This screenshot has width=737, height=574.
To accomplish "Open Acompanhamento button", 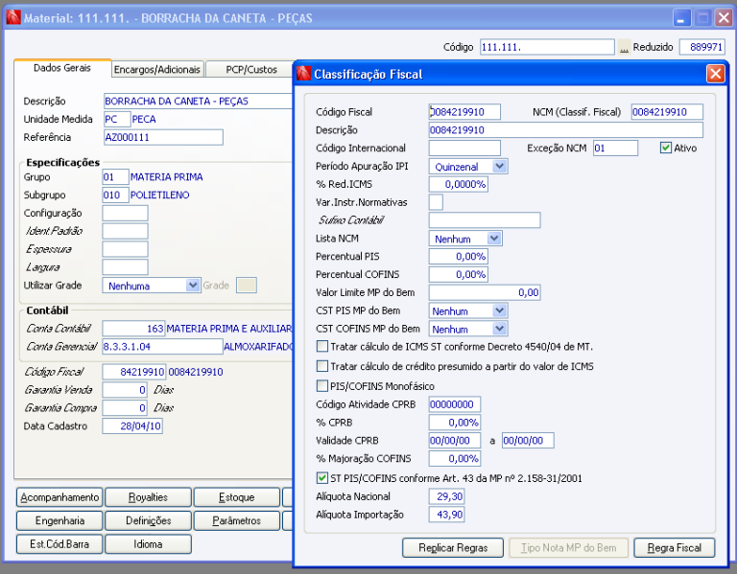I will coord(59,497).
